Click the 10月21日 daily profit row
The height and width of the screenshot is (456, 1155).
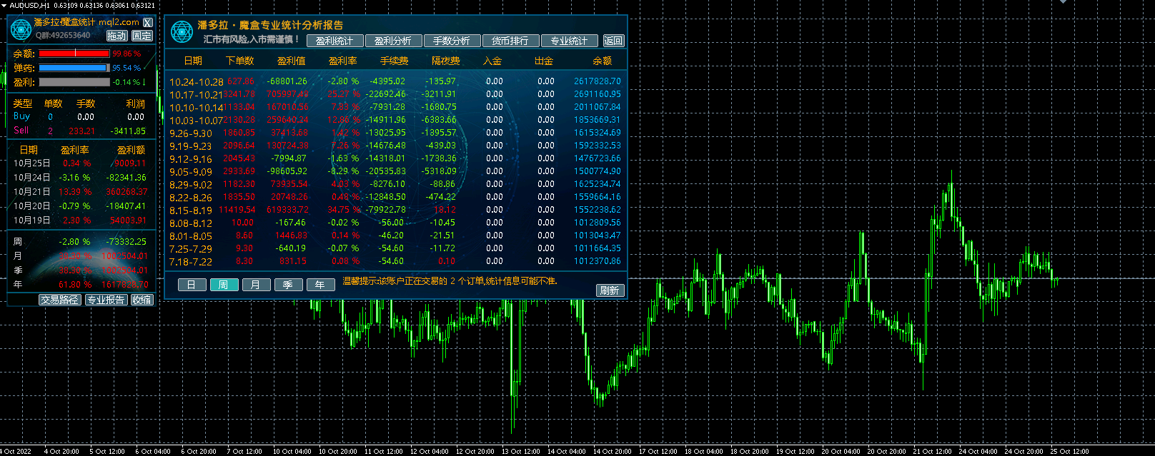(x=79, y=192)
